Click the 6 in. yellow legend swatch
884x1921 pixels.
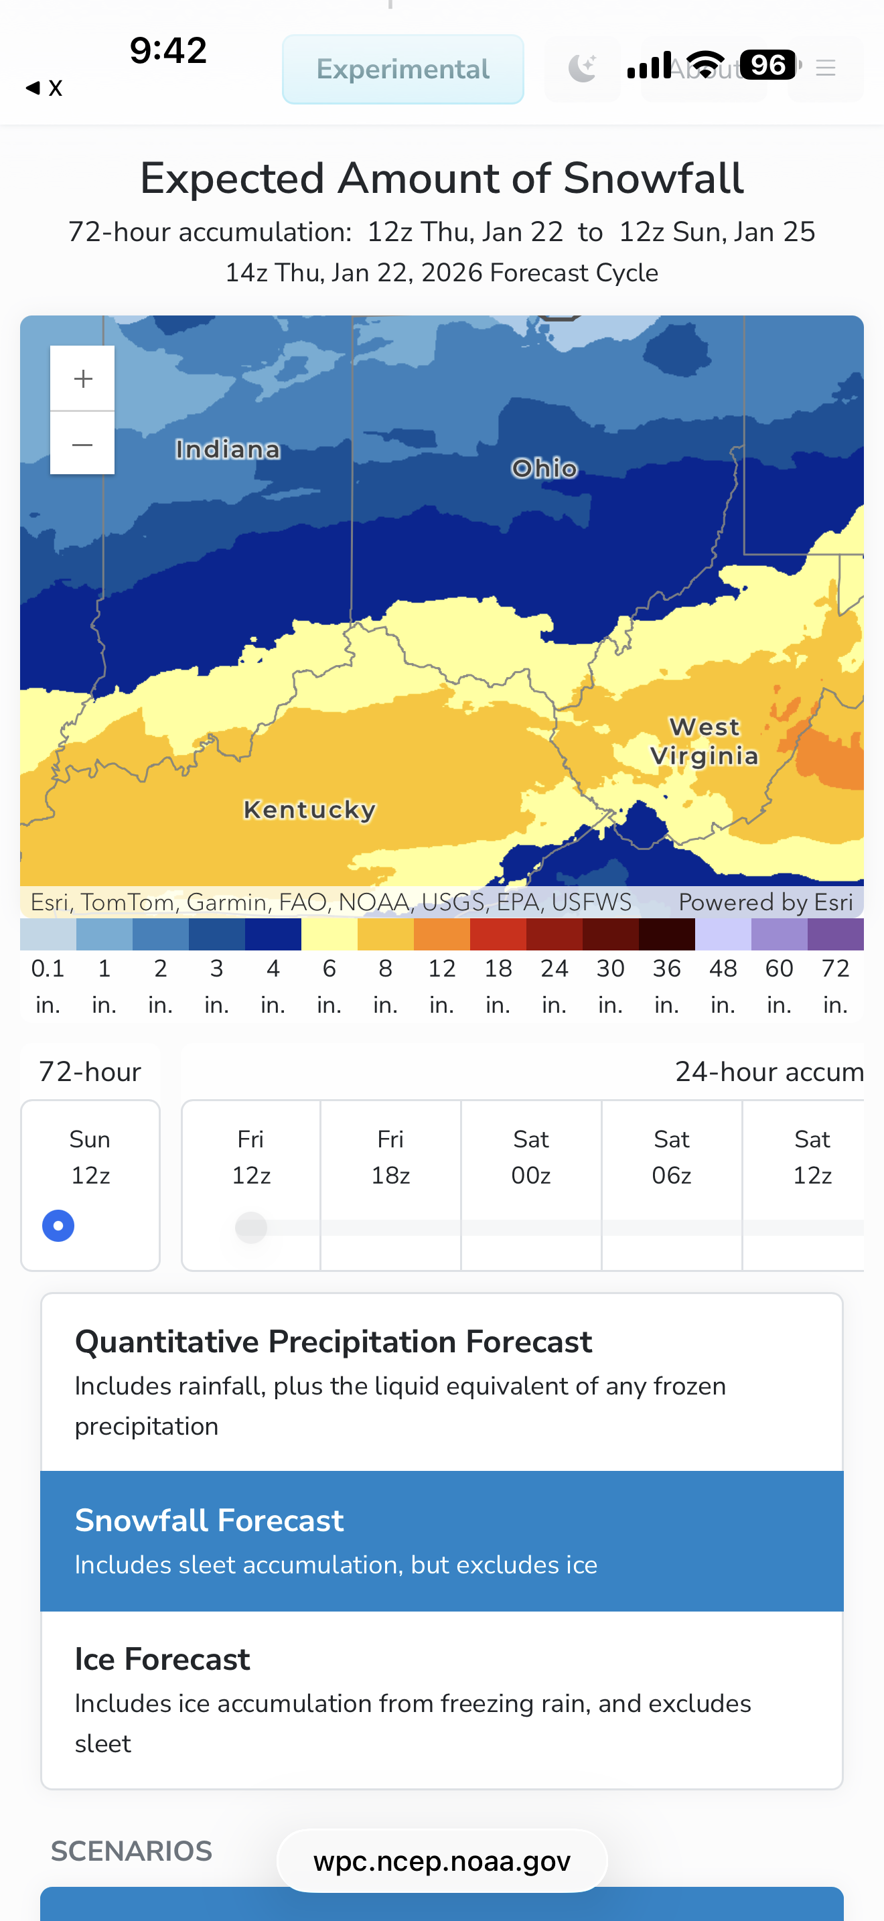pos(329,934)
